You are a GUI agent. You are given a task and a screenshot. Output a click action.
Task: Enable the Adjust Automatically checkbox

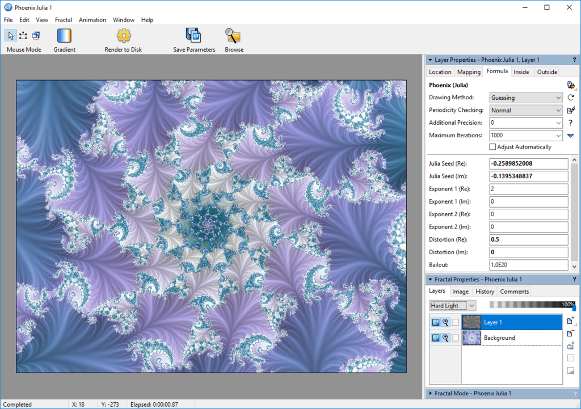coord(492,147)
